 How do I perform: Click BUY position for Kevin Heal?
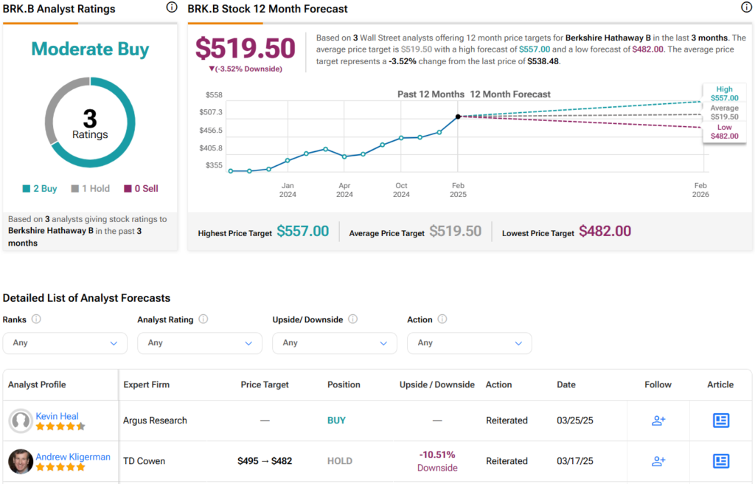point(336,421)
